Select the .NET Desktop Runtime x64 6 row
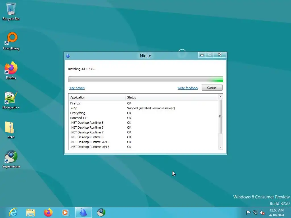This screenshot has width=291, height=218. pyautogui.click(x=143, y=147)
